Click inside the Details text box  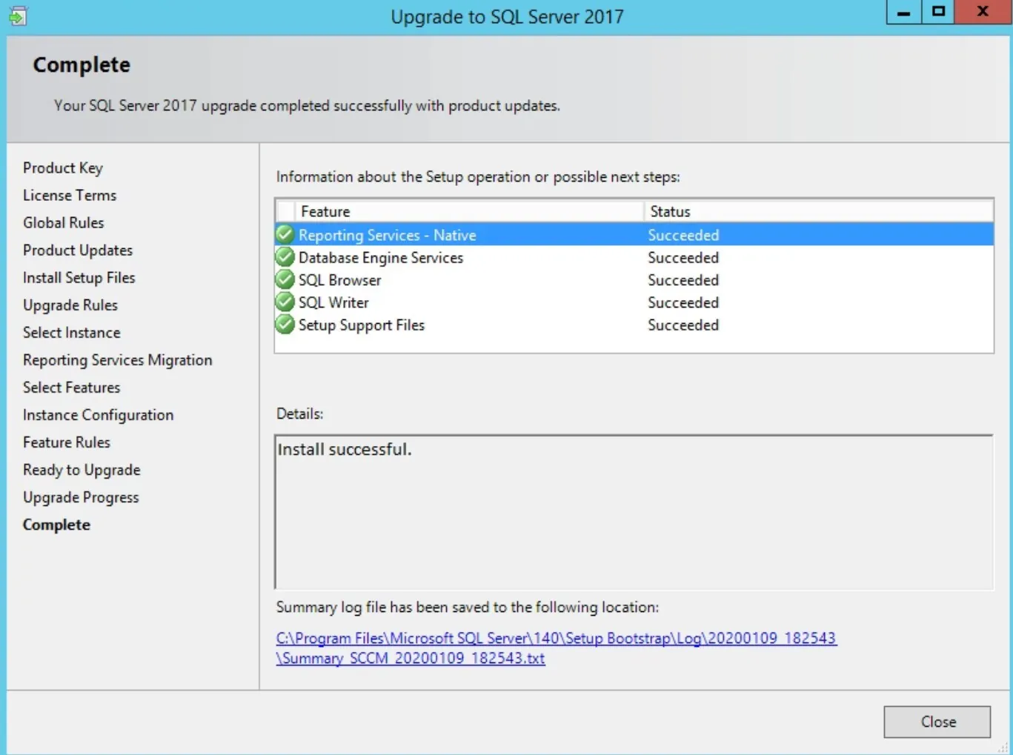tap(634, 512)
